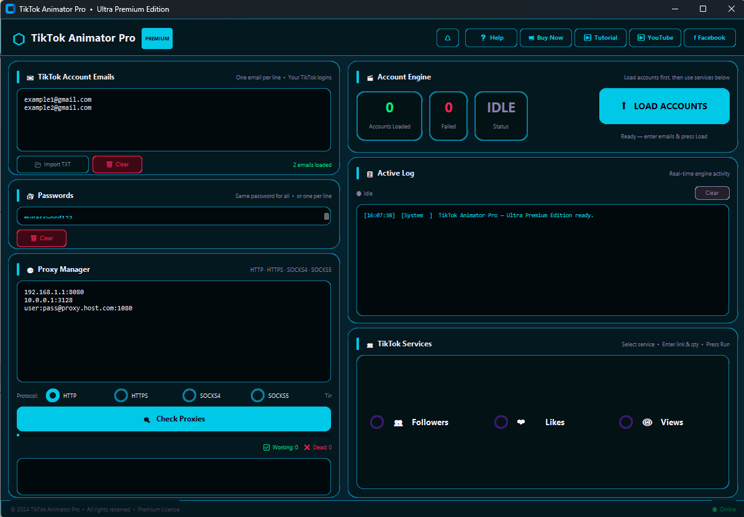This screenshot has width=744, height=517.
Task: Click 'HTTP · HTTPS · SOCKS4 · SOCKS5' hint text
Action: 291,270
